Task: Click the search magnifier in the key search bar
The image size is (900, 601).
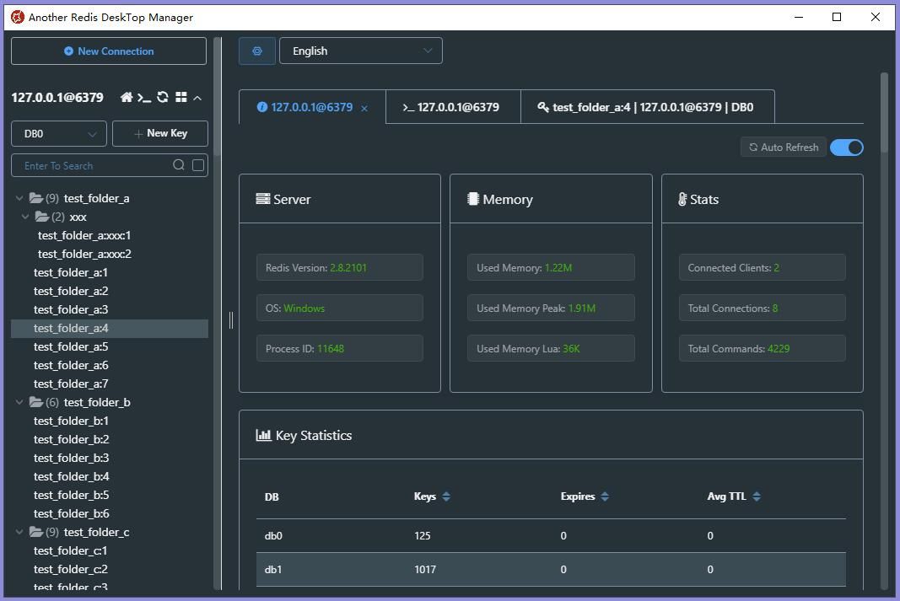Action: coord(178,165)
